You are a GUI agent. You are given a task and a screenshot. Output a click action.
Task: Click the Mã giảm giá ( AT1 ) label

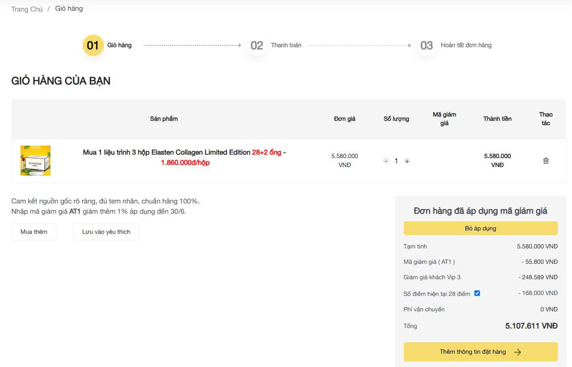point(429,262)
